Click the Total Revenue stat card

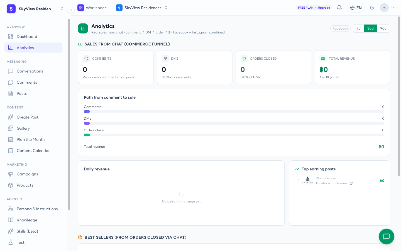[x=352, y=67]
